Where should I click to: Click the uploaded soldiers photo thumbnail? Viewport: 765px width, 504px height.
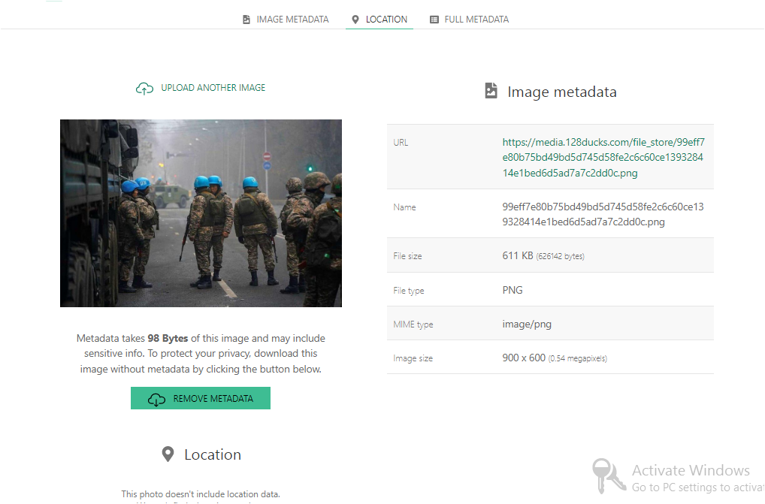[201, 213]
